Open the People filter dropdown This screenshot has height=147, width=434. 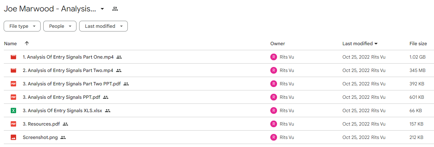pos(60,26)
